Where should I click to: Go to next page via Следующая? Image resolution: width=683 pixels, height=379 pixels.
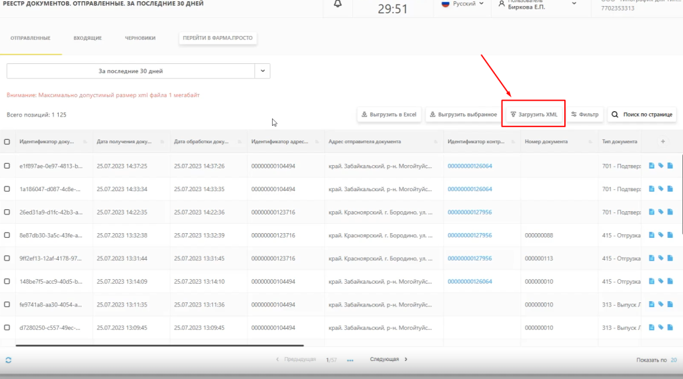click(388, 360)
